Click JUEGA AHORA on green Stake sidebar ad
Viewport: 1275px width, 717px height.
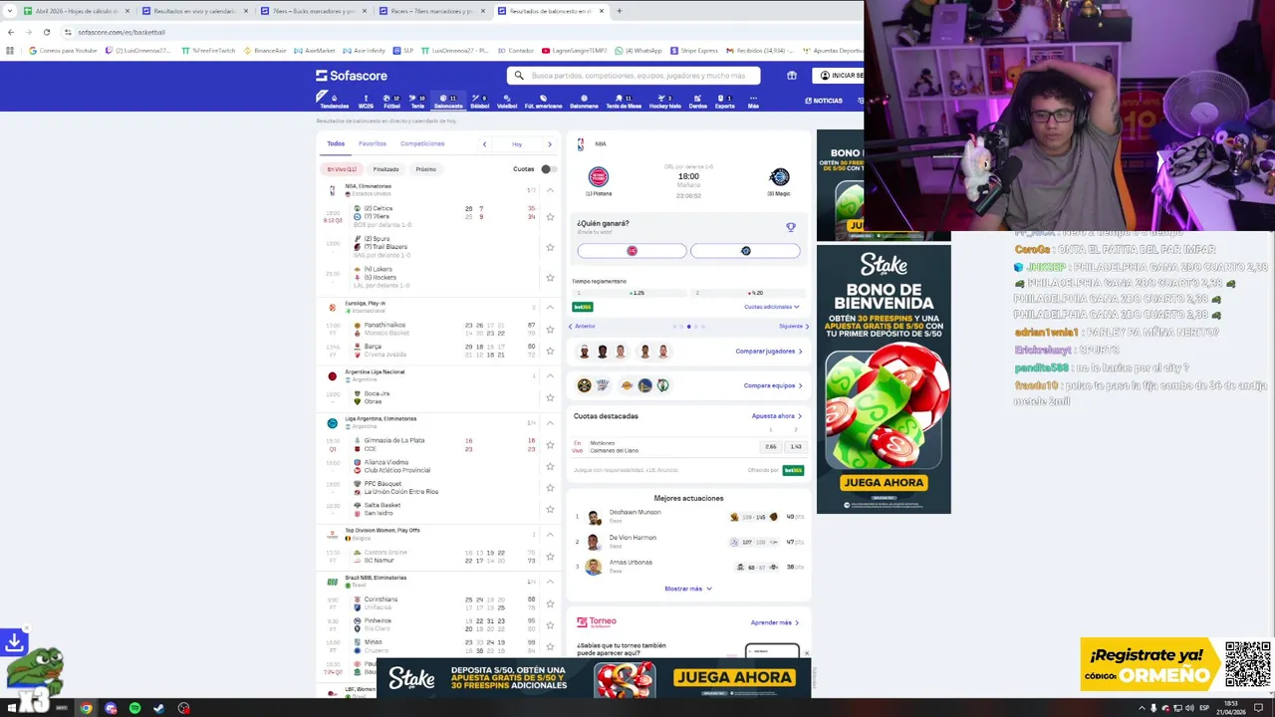884,483
